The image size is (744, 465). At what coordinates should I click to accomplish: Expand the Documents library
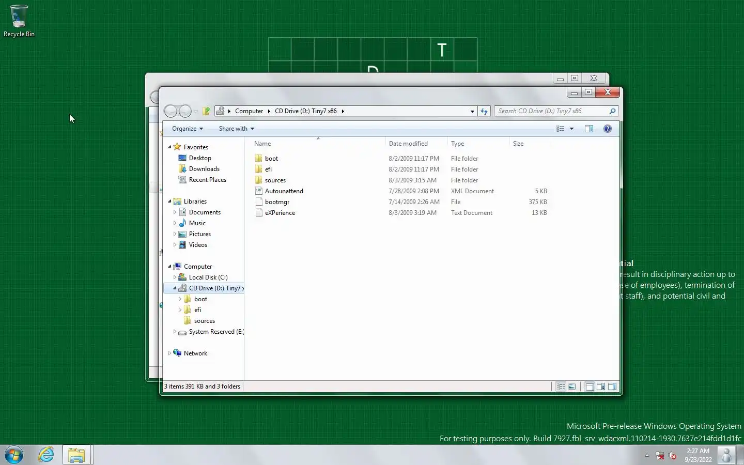coord(175,212)
